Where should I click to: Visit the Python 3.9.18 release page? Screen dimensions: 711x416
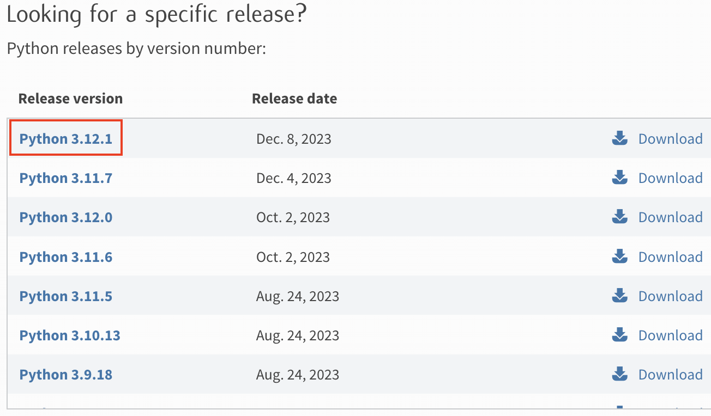66,375
